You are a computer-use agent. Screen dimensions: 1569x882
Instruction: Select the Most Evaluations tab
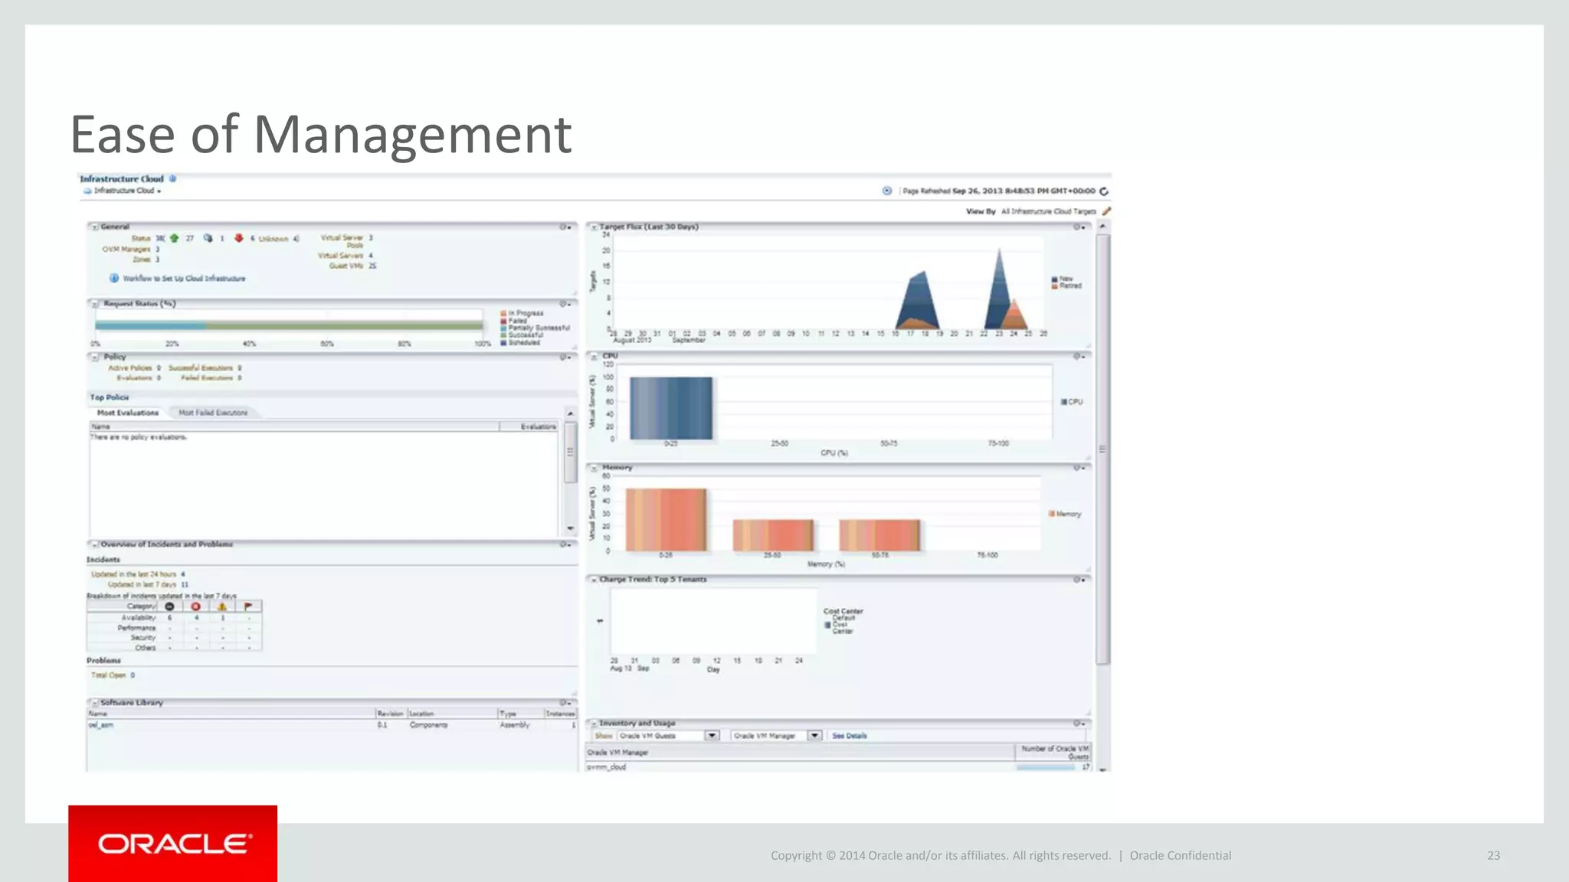click(x=127, y=413)
